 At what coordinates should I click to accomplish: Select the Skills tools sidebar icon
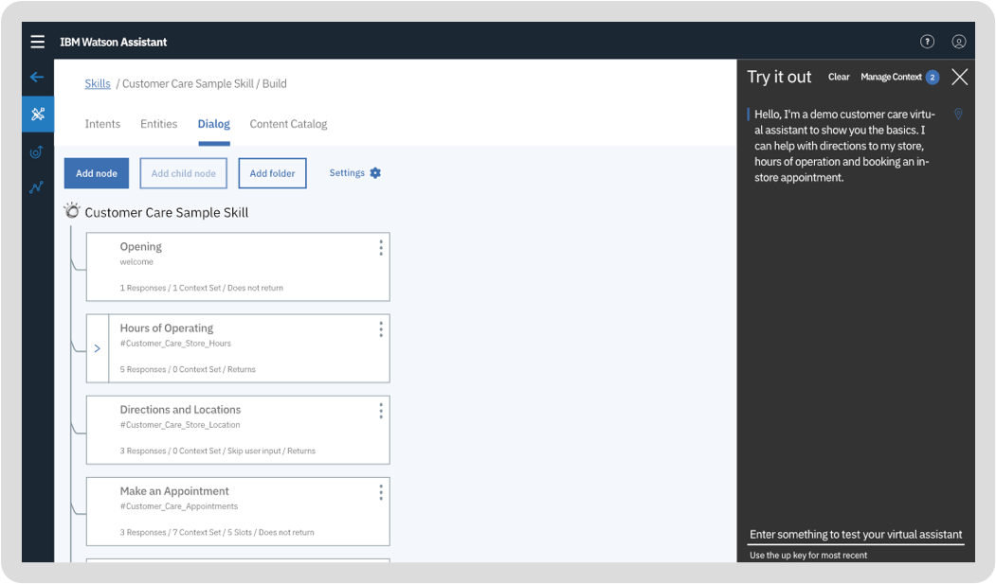point(38,115)
